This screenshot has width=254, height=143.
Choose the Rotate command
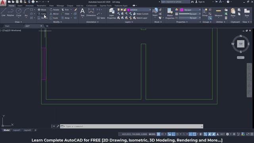click(54, 10)
